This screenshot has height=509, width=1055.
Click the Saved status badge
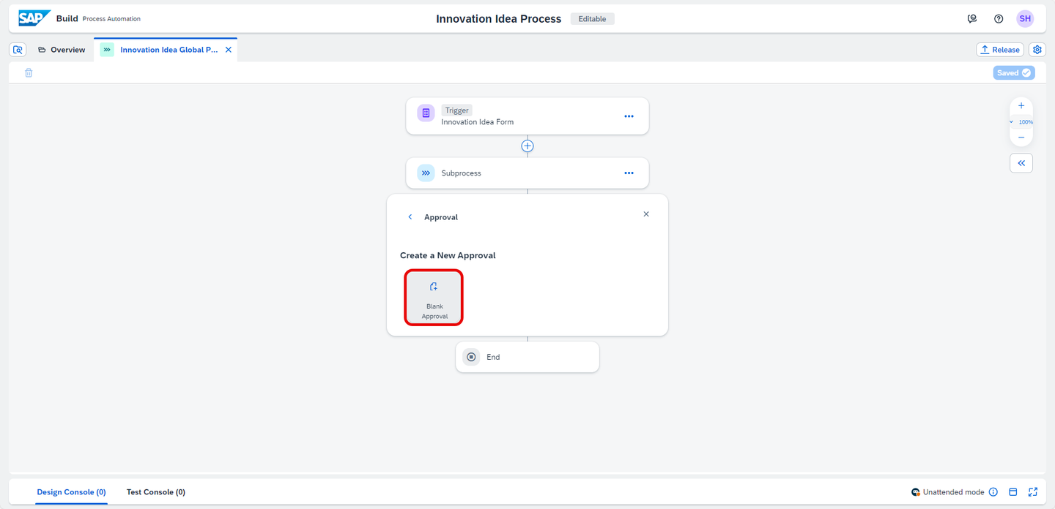(x=1014, y=73)
